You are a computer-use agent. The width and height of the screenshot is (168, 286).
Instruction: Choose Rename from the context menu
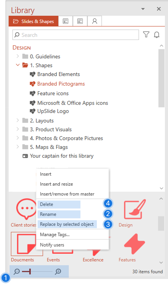(48, 214)
